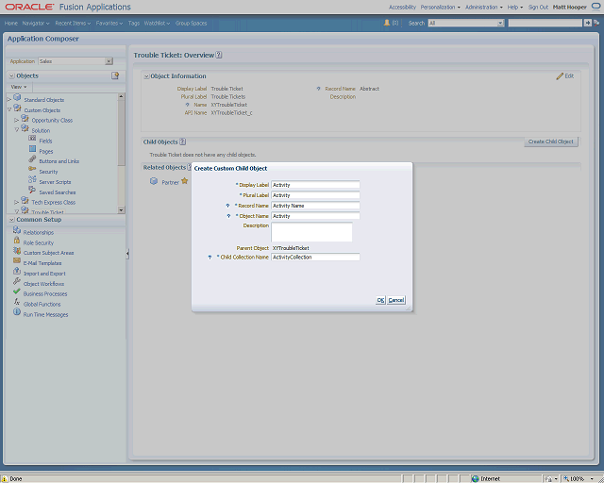Click the Server Scripts icon
This screenshot has height=483, width=604.
click(32, 179)
